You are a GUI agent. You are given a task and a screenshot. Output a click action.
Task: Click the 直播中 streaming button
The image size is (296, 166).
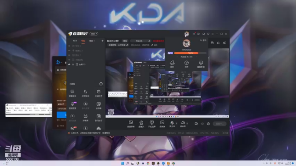point(219,124)
